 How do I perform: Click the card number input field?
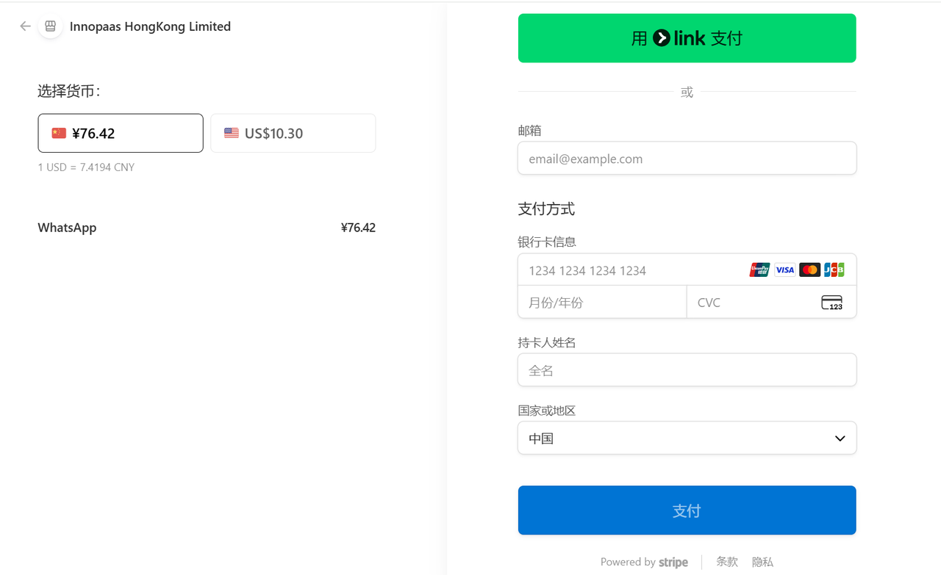click(x=632, y=270)
